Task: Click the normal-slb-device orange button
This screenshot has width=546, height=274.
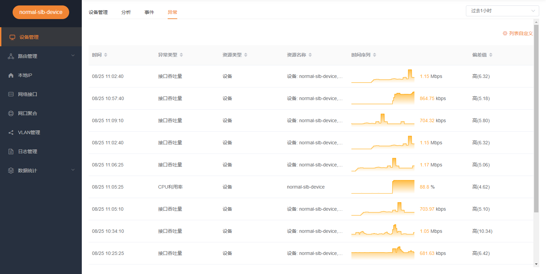Action: point(41,12)
